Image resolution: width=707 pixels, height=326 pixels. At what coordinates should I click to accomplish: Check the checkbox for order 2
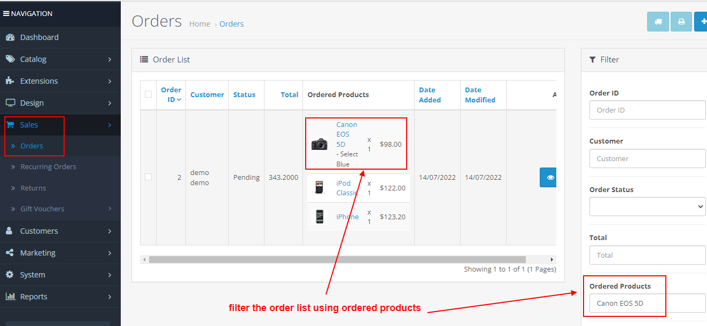click(148, 177)
